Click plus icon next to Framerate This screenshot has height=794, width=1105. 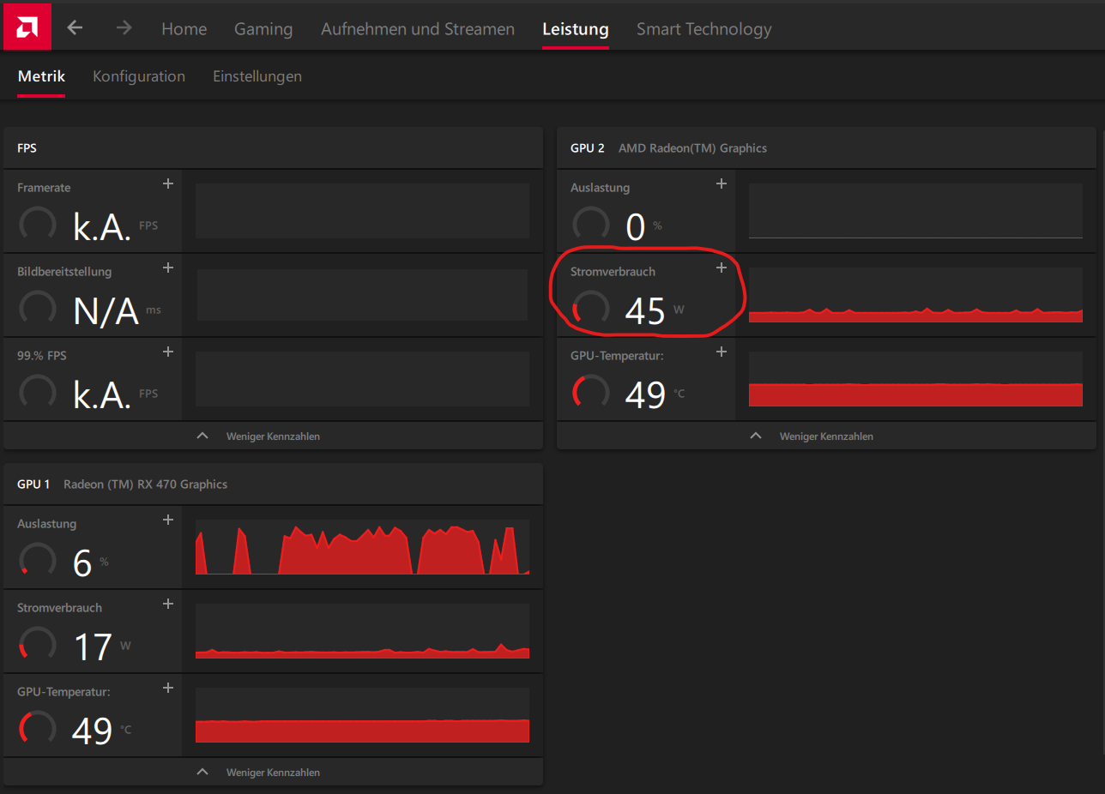[168, 183]
